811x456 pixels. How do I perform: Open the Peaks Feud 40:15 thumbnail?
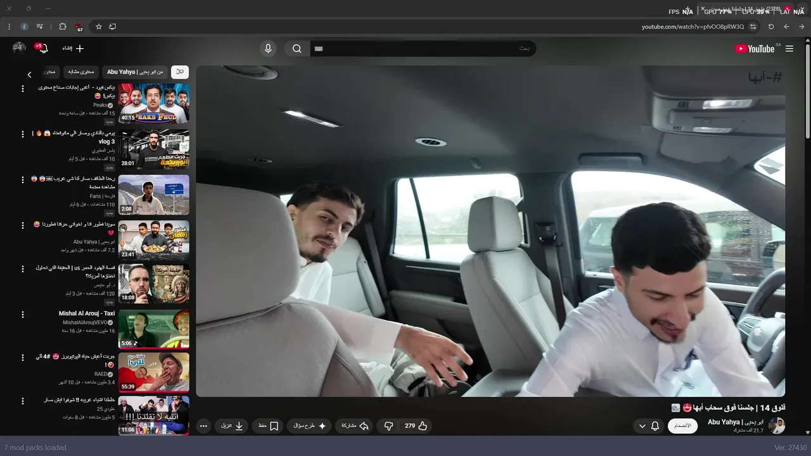(154, 103)
